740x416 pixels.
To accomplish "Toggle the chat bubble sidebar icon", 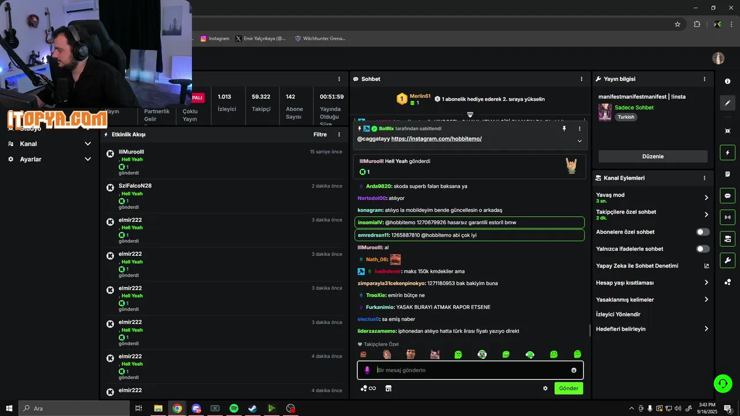I will 727,195.
